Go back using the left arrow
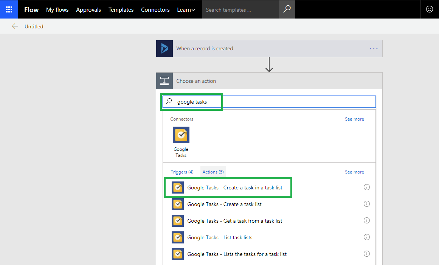The height and width of the screenshot is (265, 439). 15,26
